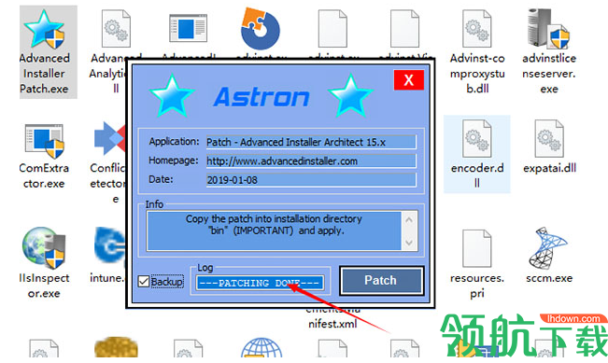Select the advinstlicenseserver.exe icon
The width and height of the screenshot is (608, 363).
coord(548,29)
